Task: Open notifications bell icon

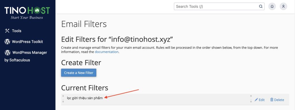Action: [x=272, y=6]
